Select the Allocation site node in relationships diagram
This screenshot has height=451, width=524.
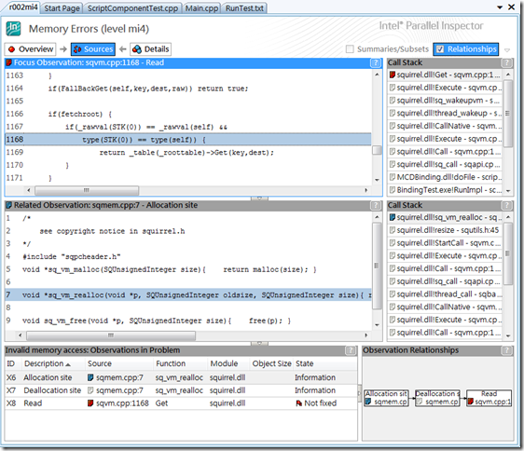[386, 398]
